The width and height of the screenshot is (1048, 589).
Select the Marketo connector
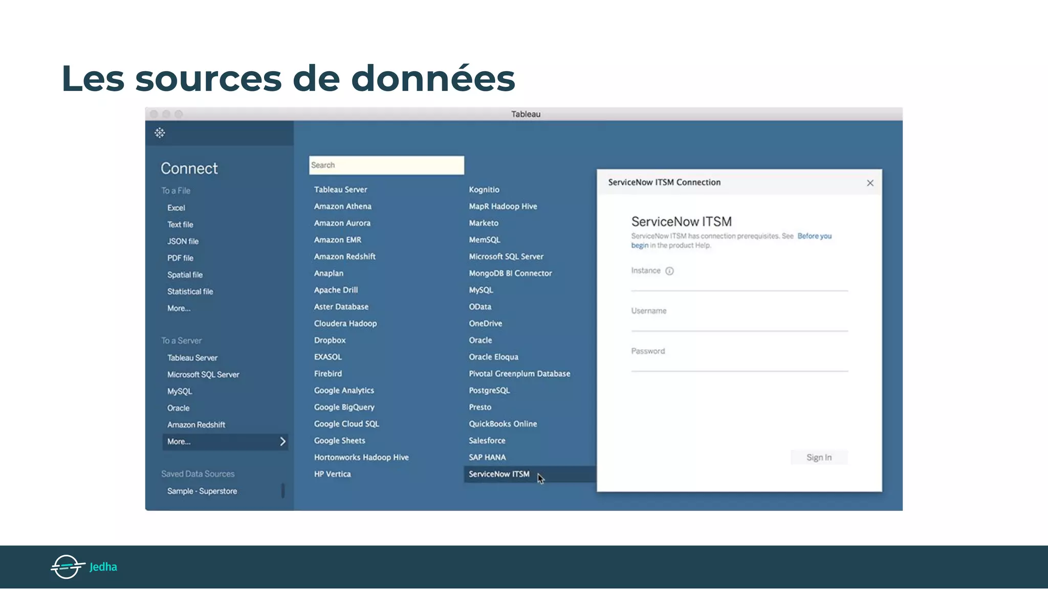tap(484, 223)
